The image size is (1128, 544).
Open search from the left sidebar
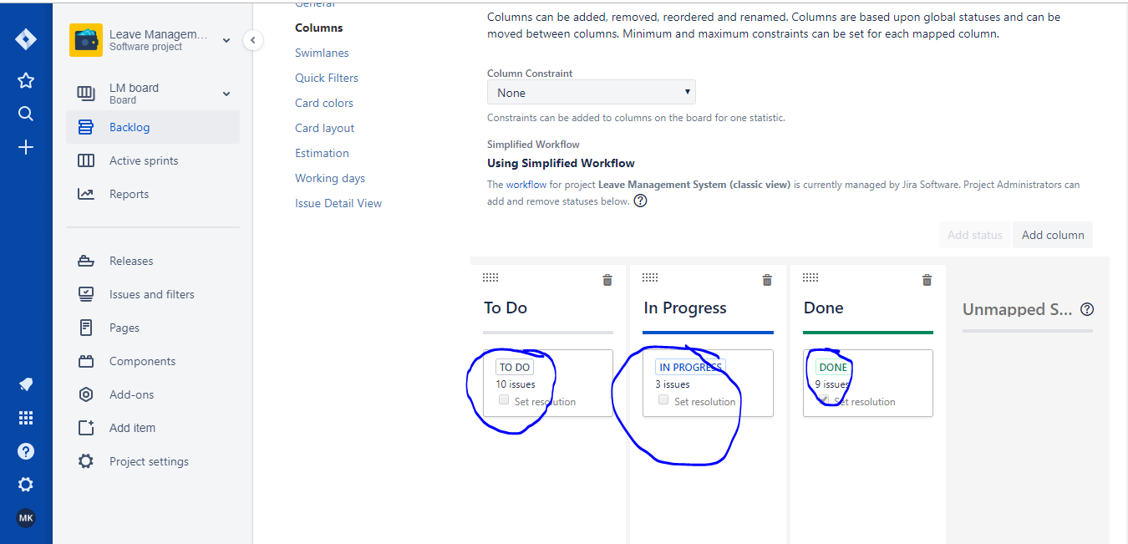(25, 113)
